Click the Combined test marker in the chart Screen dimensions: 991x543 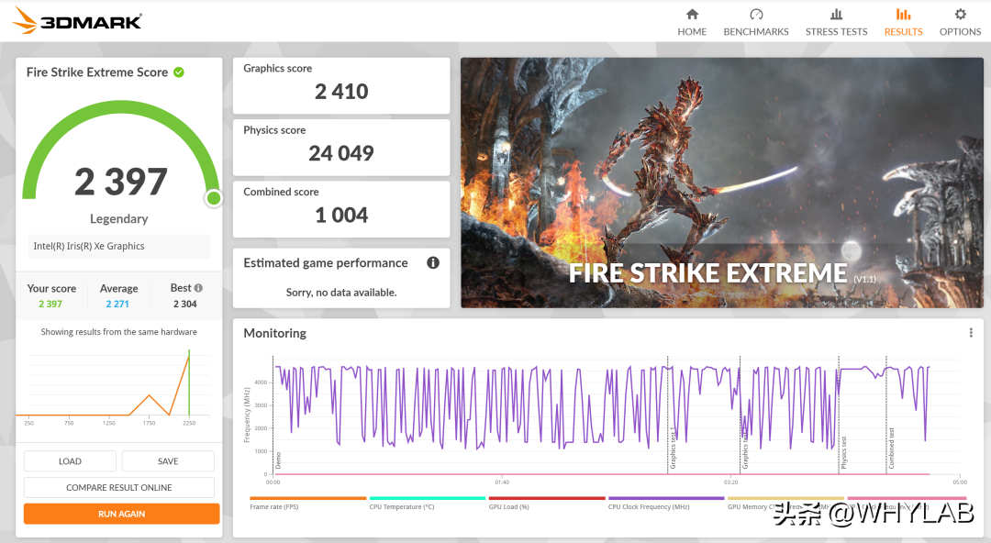coord(891,449)
